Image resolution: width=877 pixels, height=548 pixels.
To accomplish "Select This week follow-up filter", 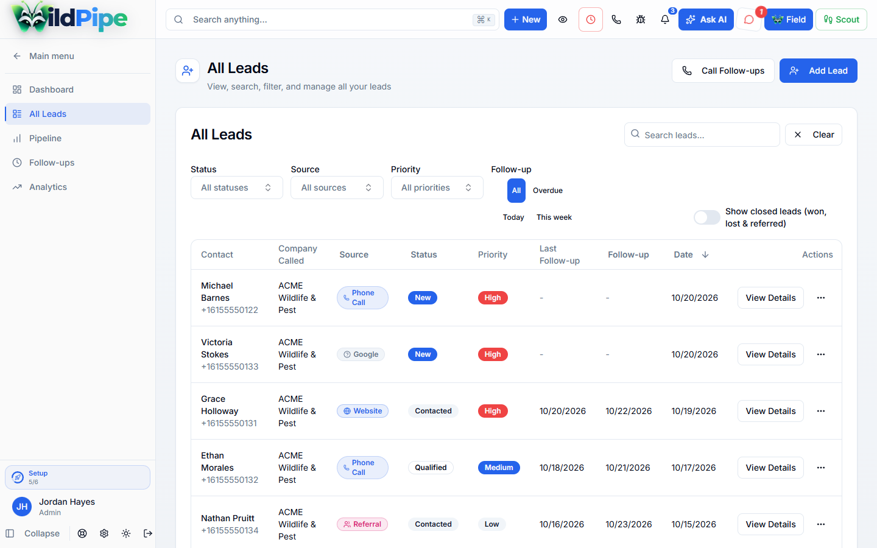I will tap(554, 217).
